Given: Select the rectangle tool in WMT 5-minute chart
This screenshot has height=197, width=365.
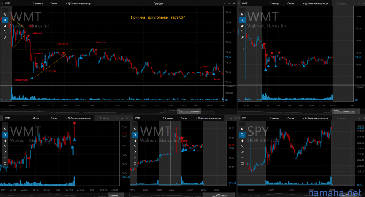Looking at the screenshot, I should point(242,49).
